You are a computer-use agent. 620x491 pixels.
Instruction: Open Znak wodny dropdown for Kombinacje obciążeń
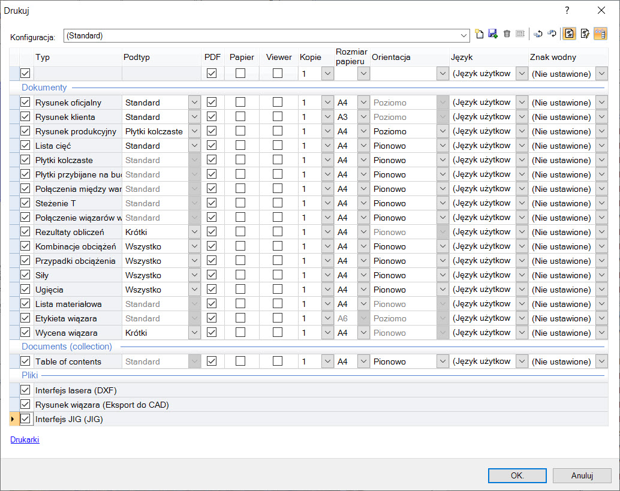601,246
